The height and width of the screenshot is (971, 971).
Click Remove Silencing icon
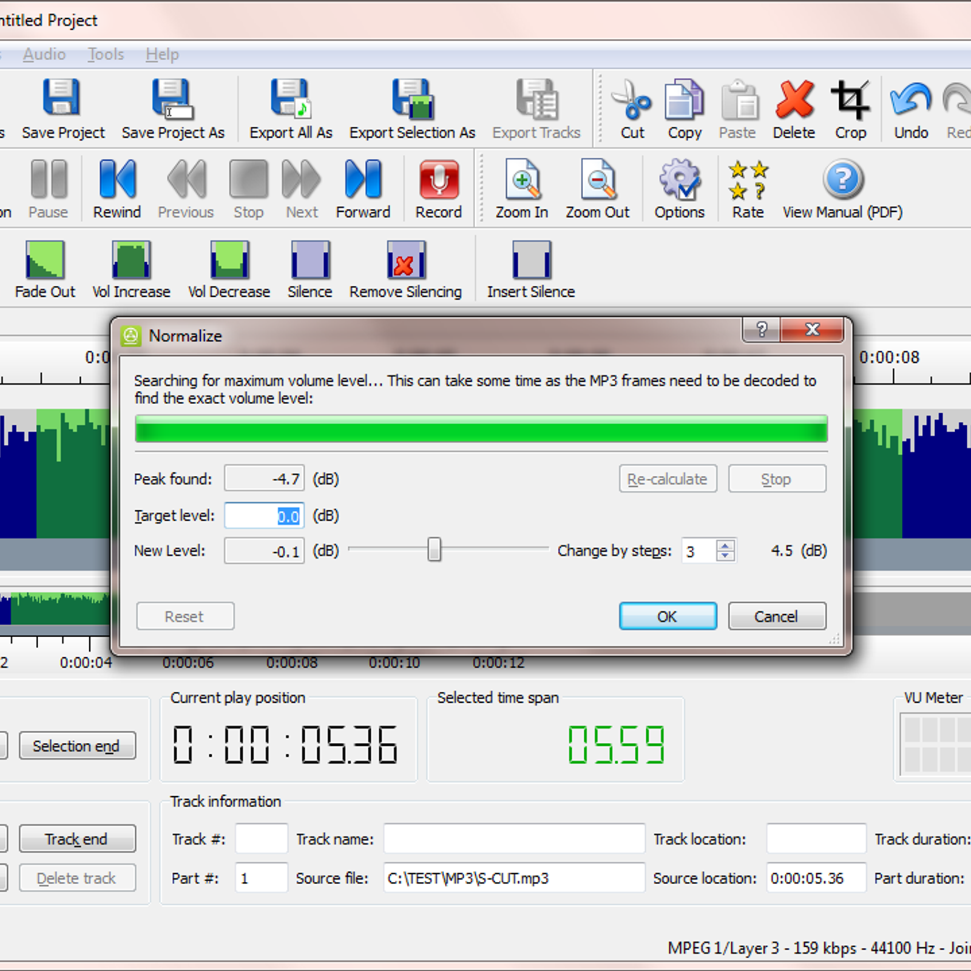pos(406,260)
